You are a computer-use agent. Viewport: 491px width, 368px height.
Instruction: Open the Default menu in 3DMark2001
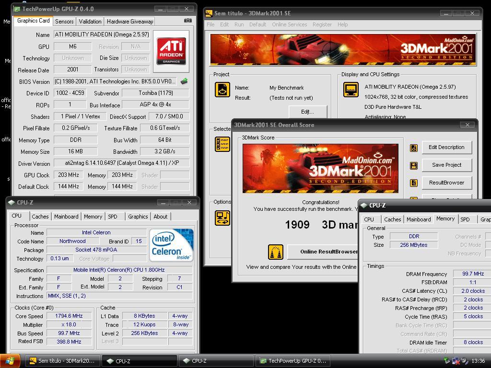tap(257, 24)
